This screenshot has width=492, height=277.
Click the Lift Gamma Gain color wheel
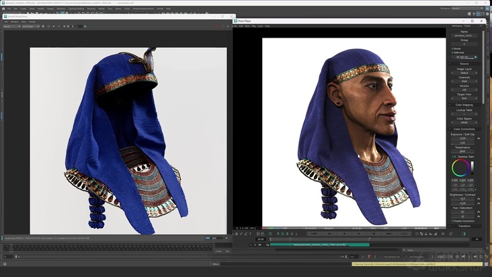[460, 167]
